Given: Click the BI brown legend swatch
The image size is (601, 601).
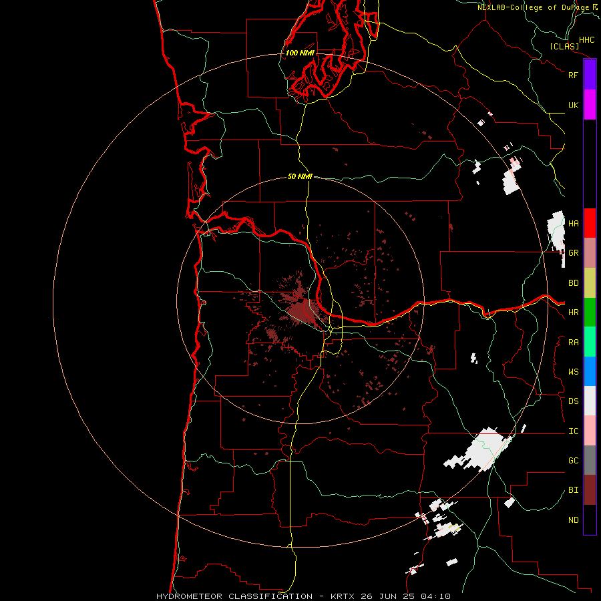Looking at the screenshot, I should point(590,490).
